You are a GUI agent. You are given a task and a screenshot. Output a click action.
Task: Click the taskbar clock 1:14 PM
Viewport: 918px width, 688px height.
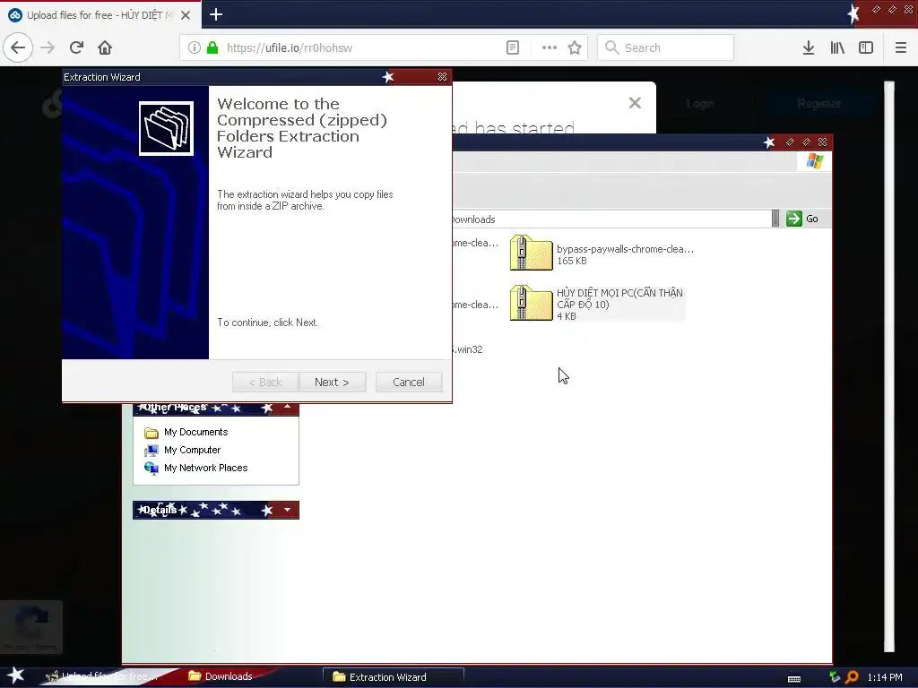(885, 677)
